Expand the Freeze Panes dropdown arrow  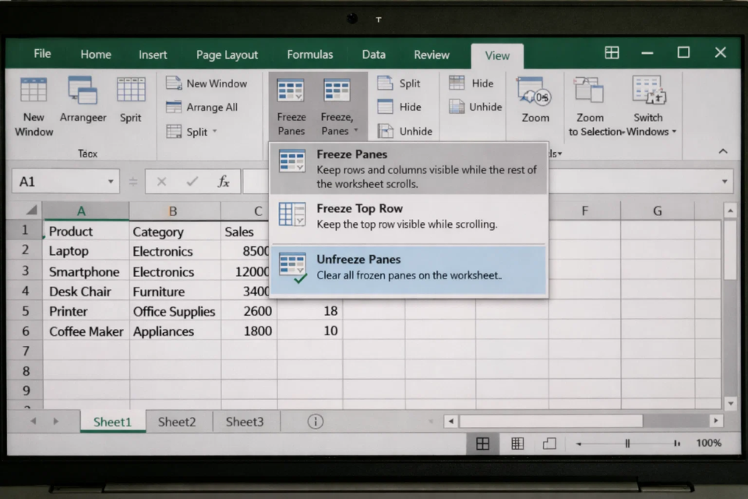pos(356,131)
